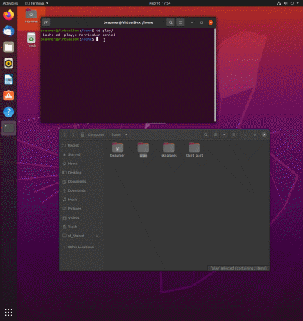
Task: Open the Files hamburger menu
Action: (234, 134)
